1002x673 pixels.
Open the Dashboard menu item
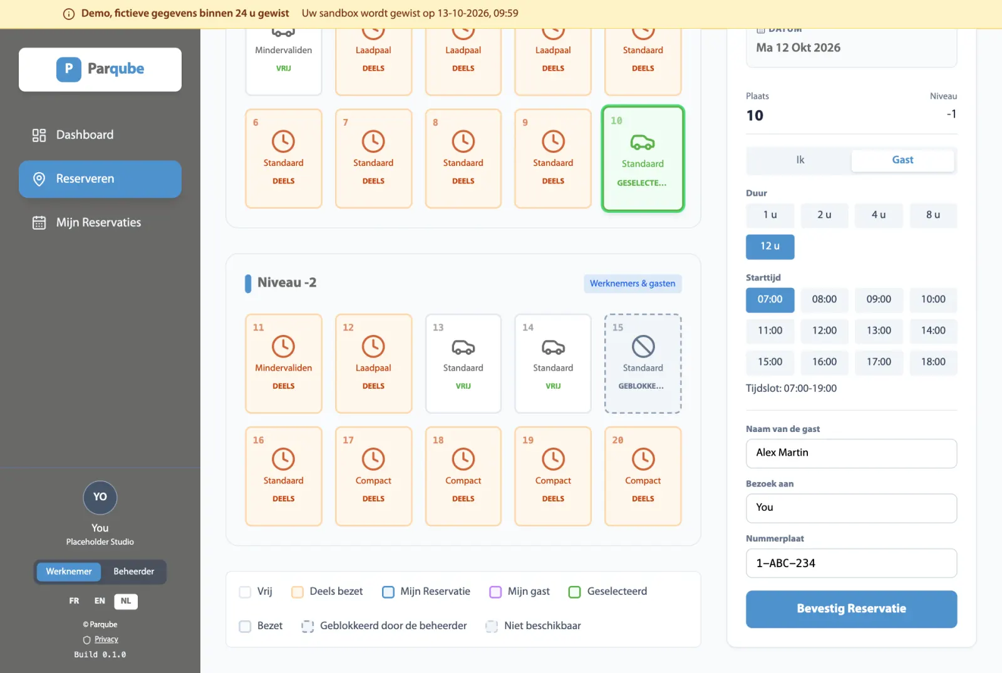click(100, 135)
